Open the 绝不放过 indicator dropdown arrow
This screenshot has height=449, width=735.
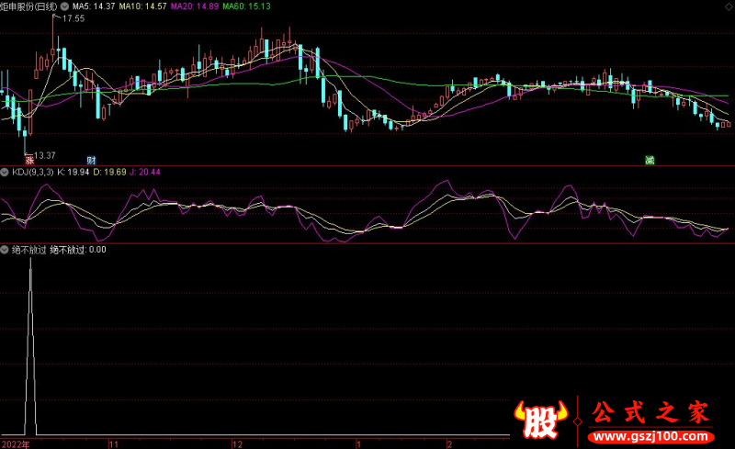click(x=5, y=249)
